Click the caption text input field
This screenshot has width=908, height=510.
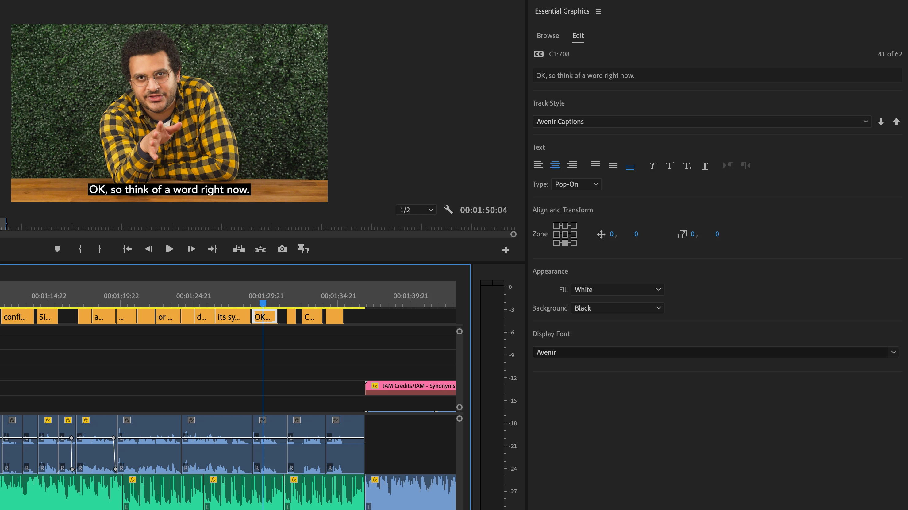[716, 75]
